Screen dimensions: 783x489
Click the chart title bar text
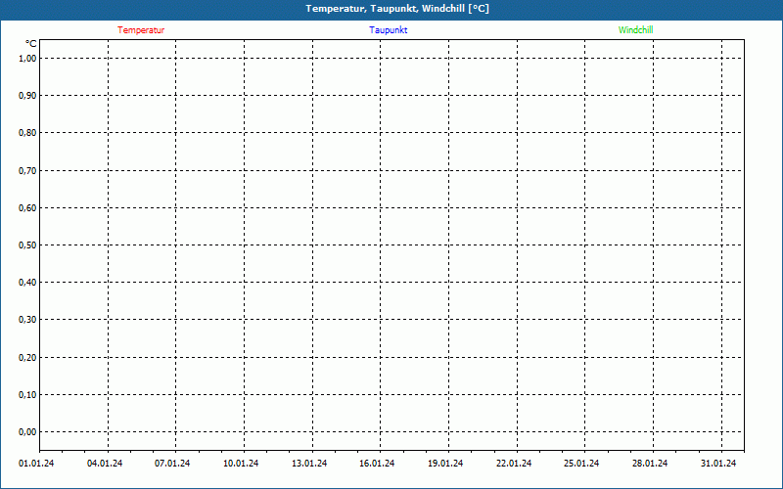[397, 9]
